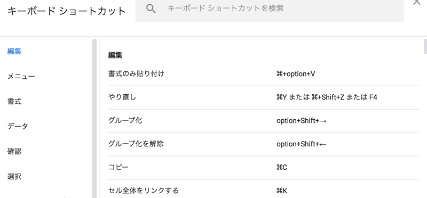Viewport: 427px width, 198px height.
Task: Switch to the 書式 category
Action: 14,102
